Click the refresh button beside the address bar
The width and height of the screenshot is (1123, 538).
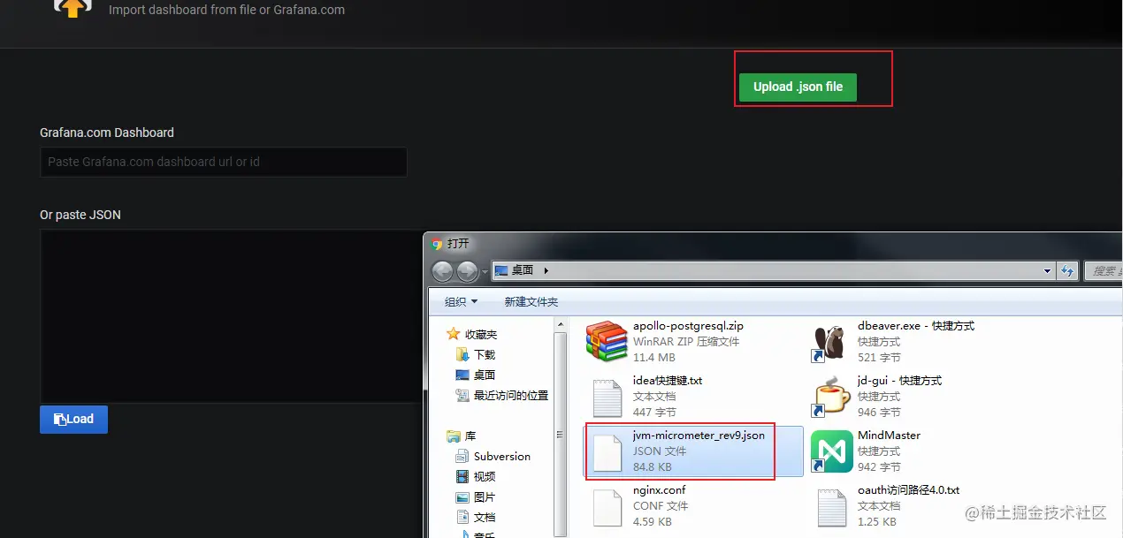[1067, 271]
